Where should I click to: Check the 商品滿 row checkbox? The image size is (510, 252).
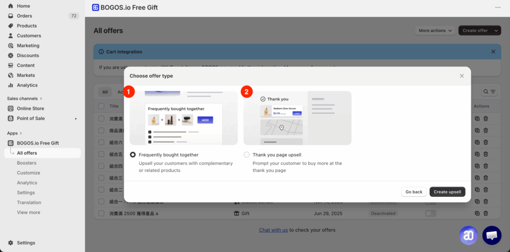(x=101, y=130)
